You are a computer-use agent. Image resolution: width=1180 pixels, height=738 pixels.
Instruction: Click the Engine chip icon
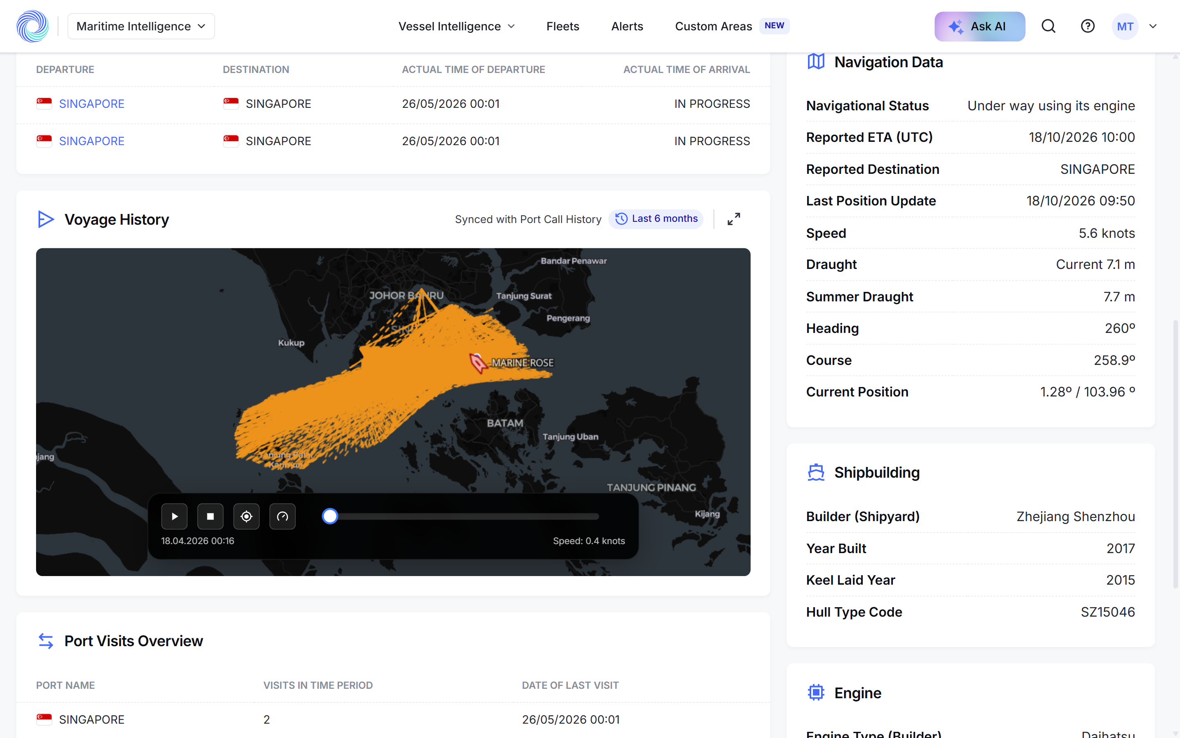(816, 692)
